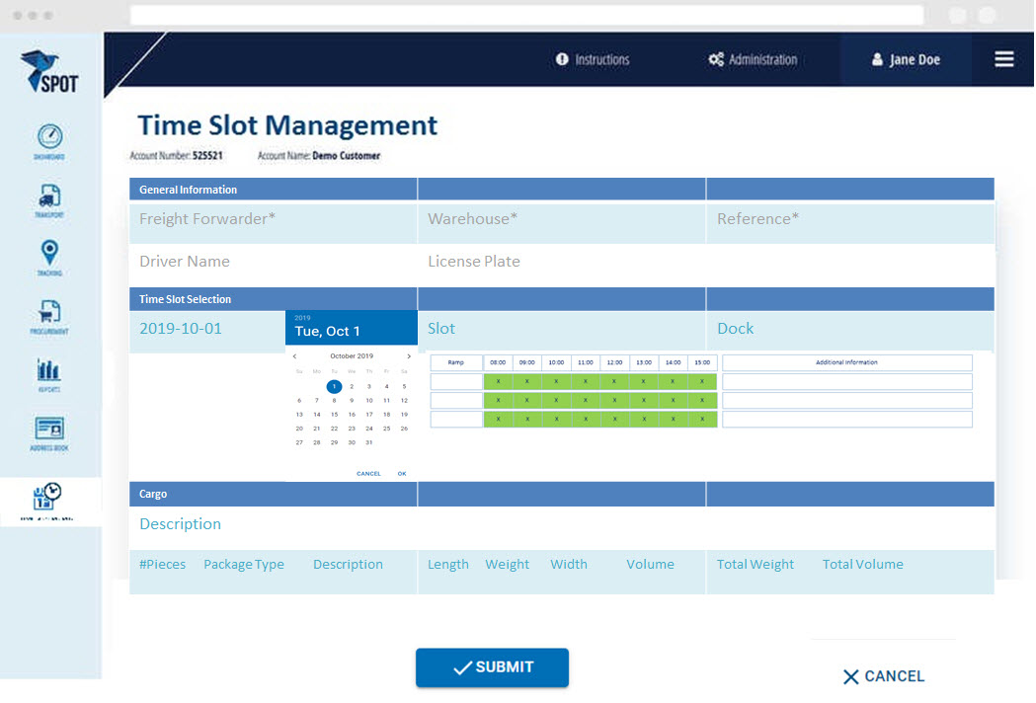Open the hamburger menu icon
This screenshot has width=1036, height=703.
pos(1003,59)
